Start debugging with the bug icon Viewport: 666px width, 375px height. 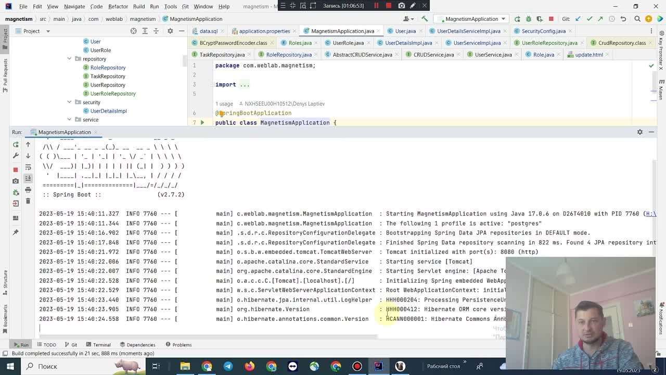pyautogui.click(x=529, y=19)
